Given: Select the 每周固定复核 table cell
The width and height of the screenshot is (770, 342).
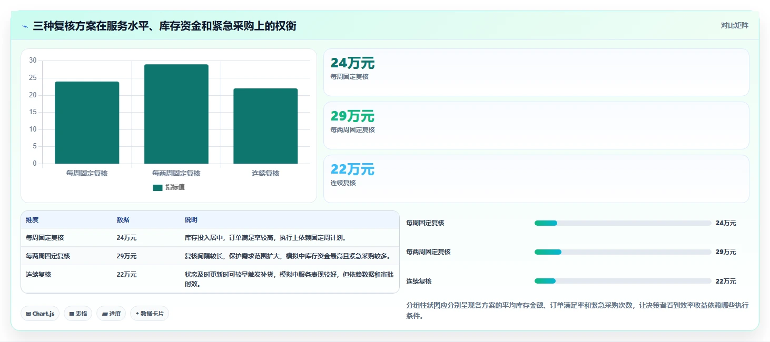Looking at the screenshot, I should 45,238.
